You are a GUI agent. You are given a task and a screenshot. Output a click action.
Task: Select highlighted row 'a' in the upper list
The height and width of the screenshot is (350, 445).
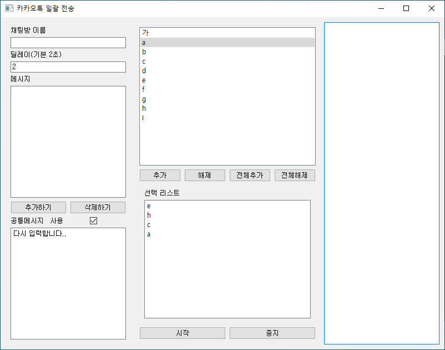[x=227, y=43]
